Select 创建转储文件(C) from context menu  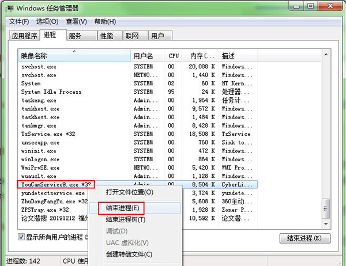click(129, 254)
